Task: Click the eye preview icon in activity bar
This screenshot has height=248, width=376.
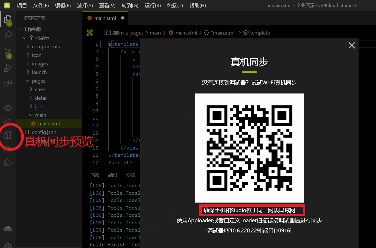Action: pyautogui.click(x=8, y=108)
